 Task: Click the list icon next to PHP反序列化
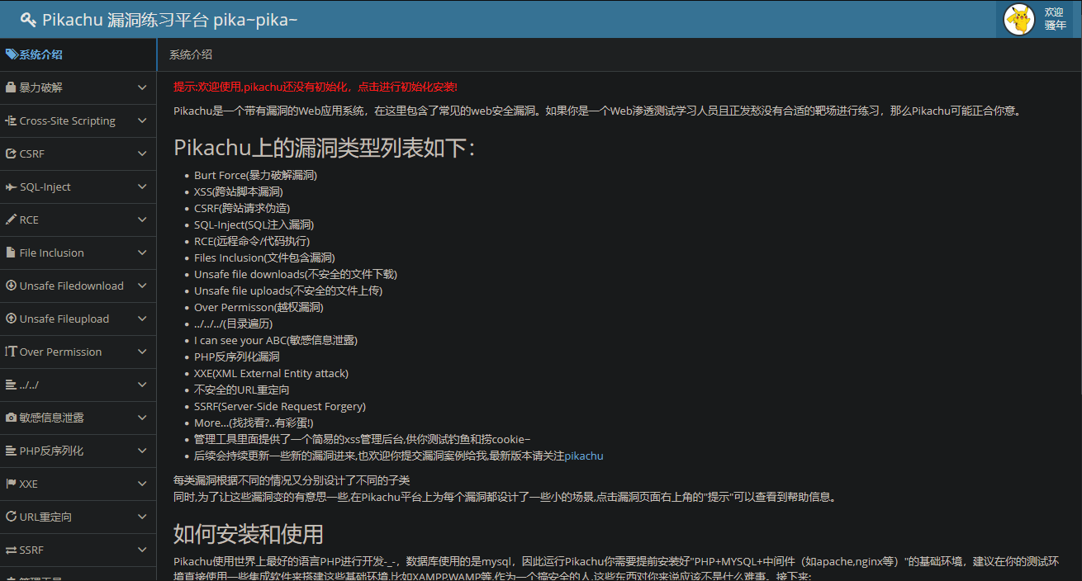point(12,451)
